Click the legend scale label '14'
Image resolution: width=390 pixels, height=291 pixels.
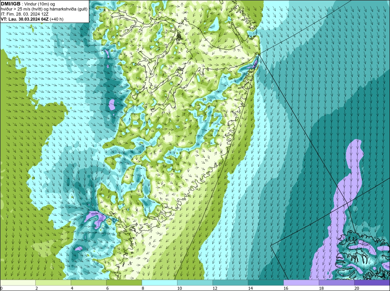click(x=250, y=288)
